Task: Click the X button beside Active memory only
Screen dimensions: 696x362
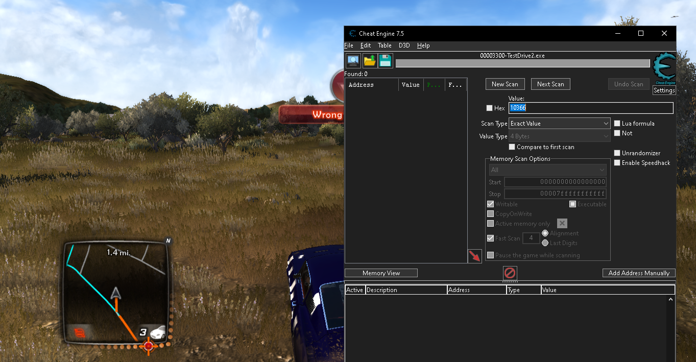Action: click(562, 223)
